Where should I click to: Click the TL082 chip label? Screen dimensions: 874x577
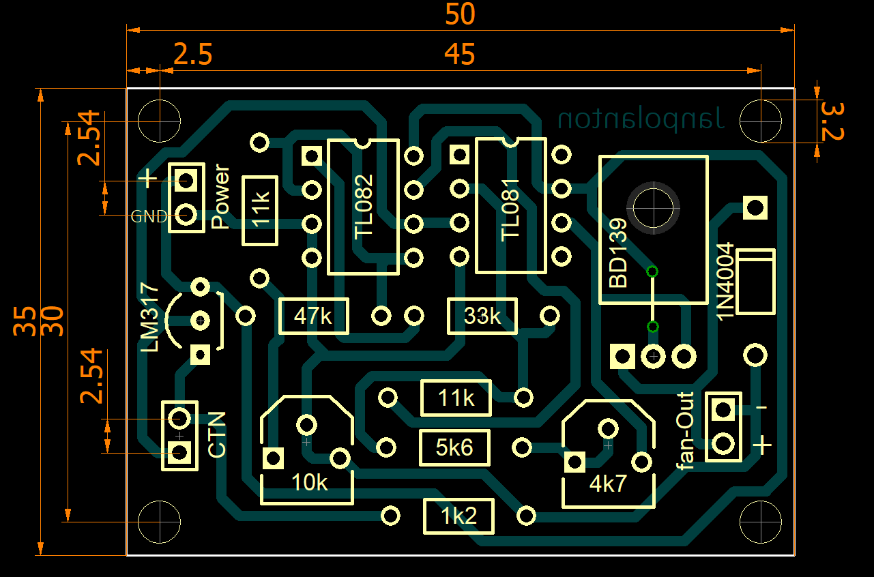tap(364, 207)
